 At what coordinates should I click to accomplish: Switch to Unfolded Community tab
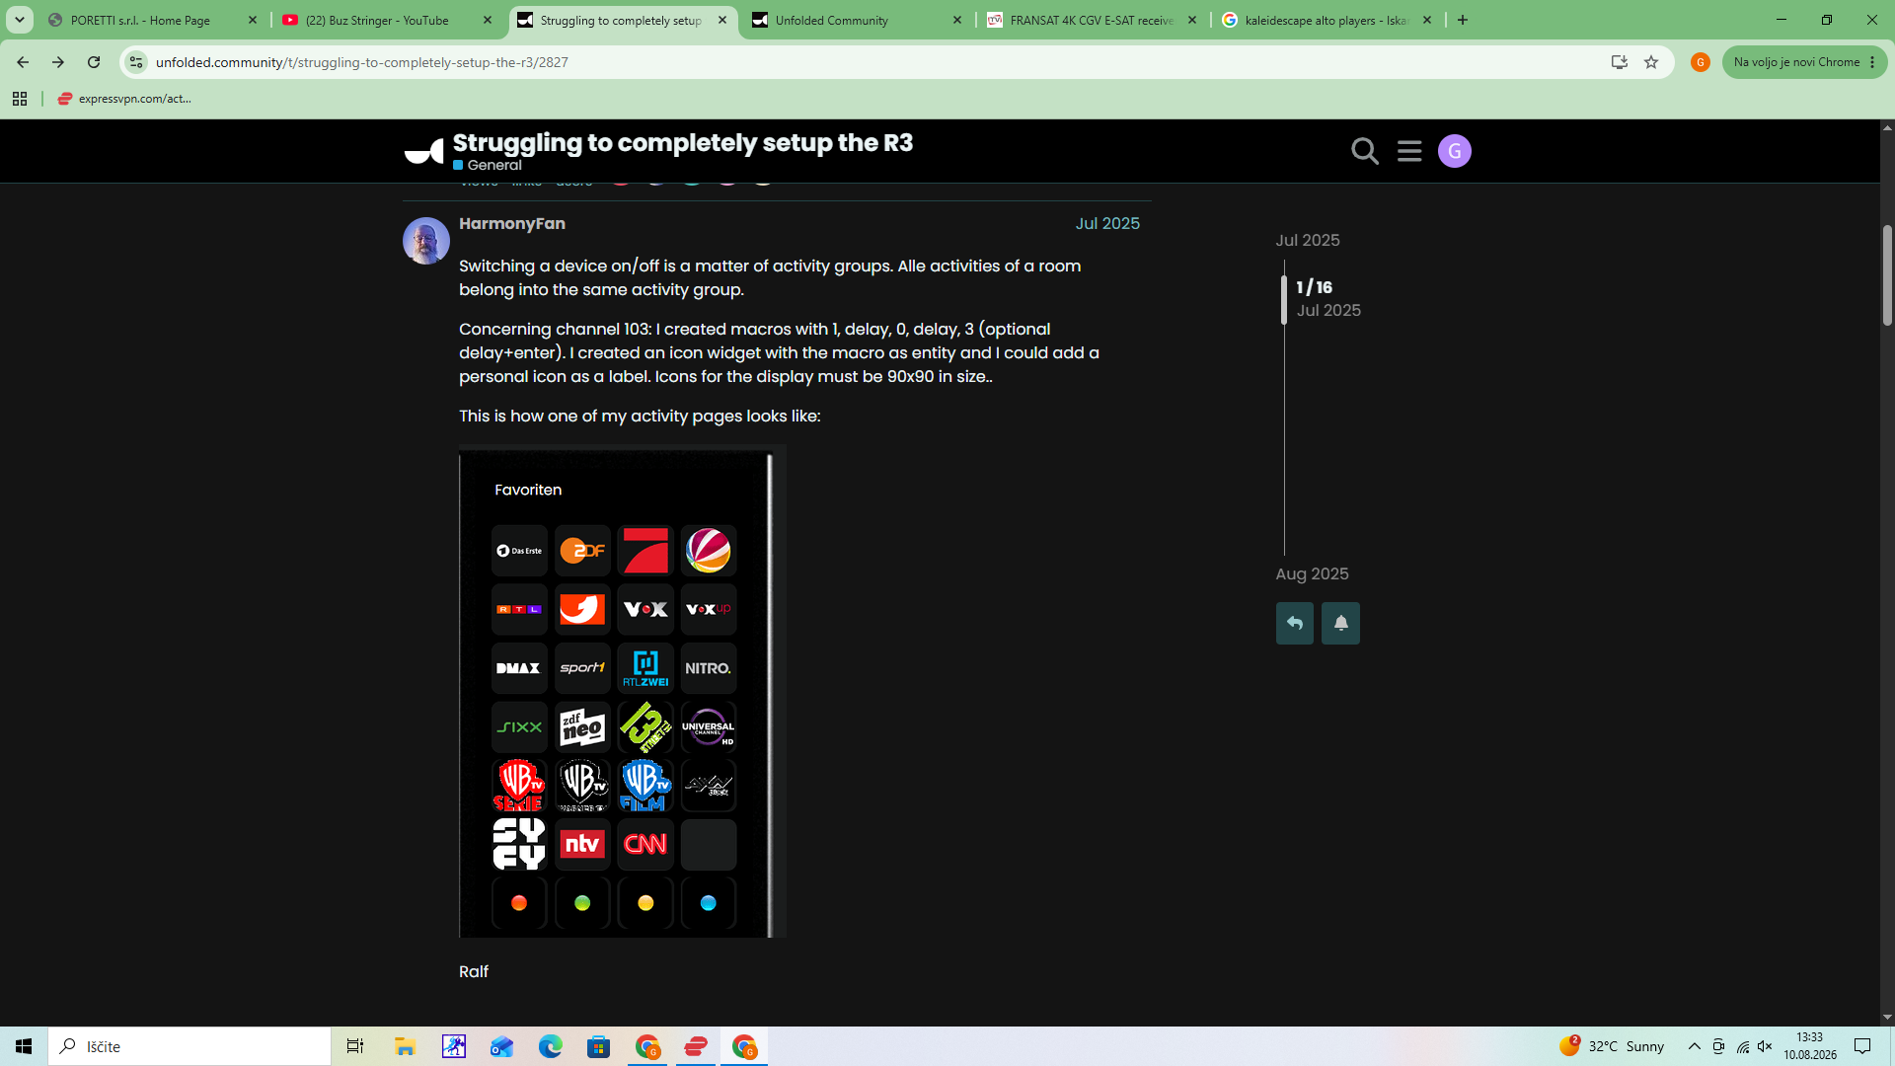coord(857,20)
